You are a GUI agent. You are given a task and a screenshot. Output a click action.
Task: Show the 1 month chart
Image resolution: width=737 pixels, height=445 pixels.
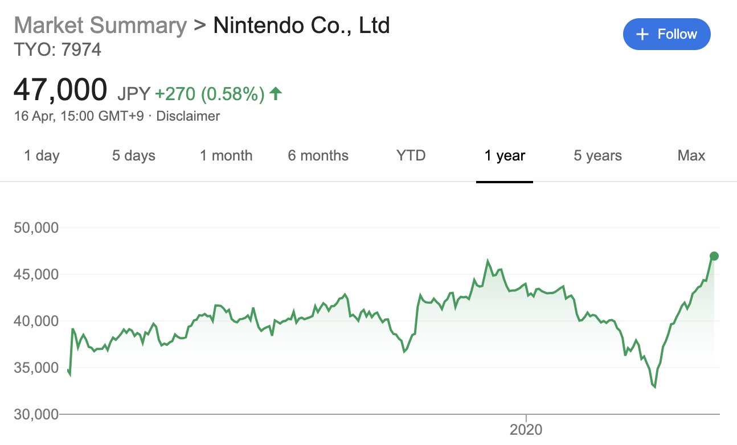pyautogui.click(x=226, y=155)
